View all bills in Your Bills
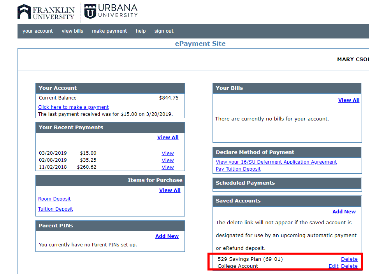This screenshot has width=369, height=274. tap(349, 100)
